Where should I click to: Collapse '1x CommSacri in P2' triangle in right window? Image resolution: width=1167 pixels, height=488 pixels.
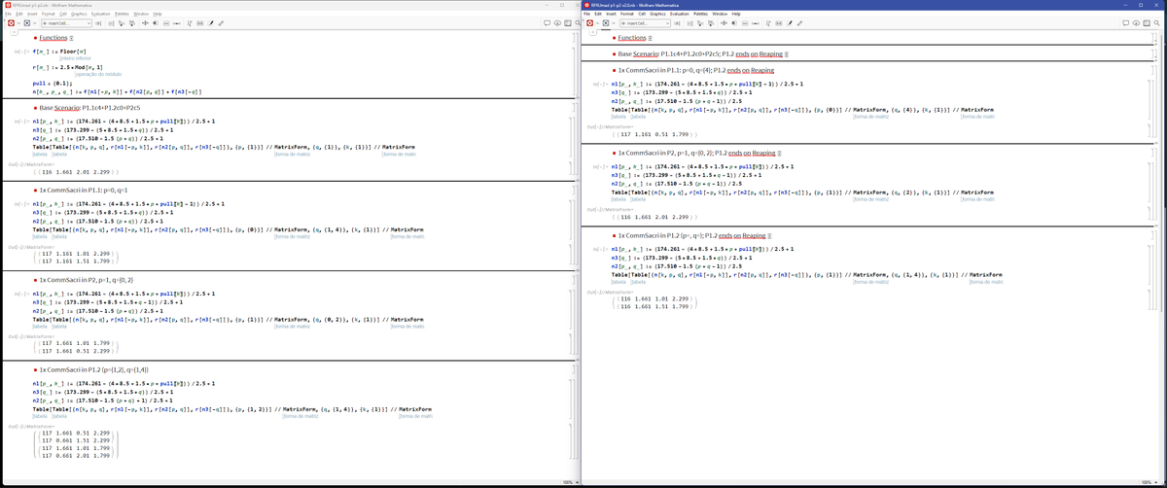point(780,154)
